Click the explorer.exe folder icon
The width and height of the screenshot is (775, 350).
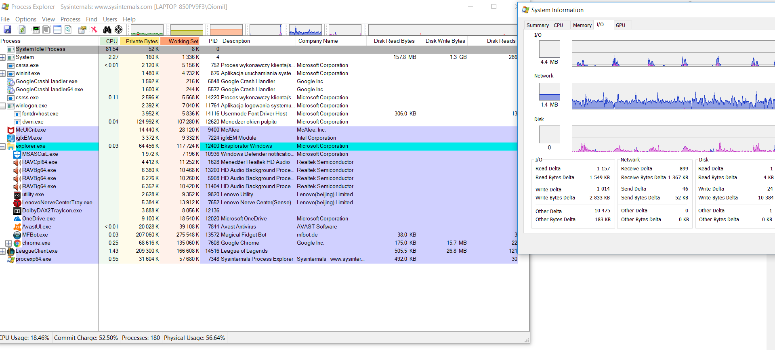tap(11, 146)
